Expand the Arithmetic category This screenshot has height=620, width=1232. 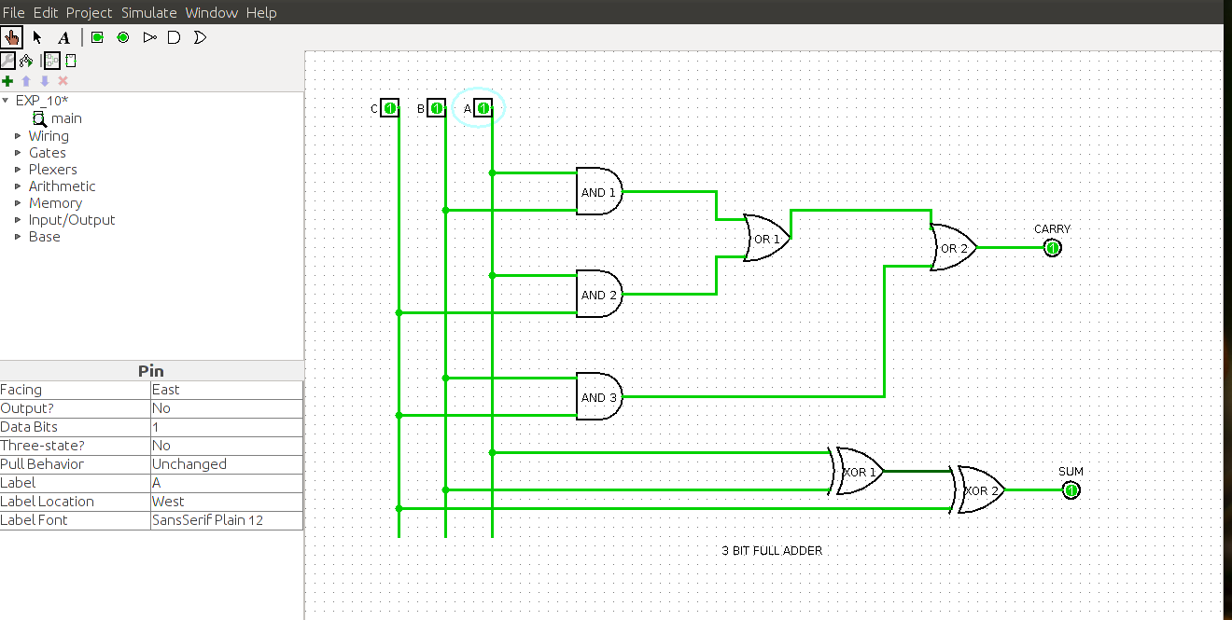coord(18,186)
